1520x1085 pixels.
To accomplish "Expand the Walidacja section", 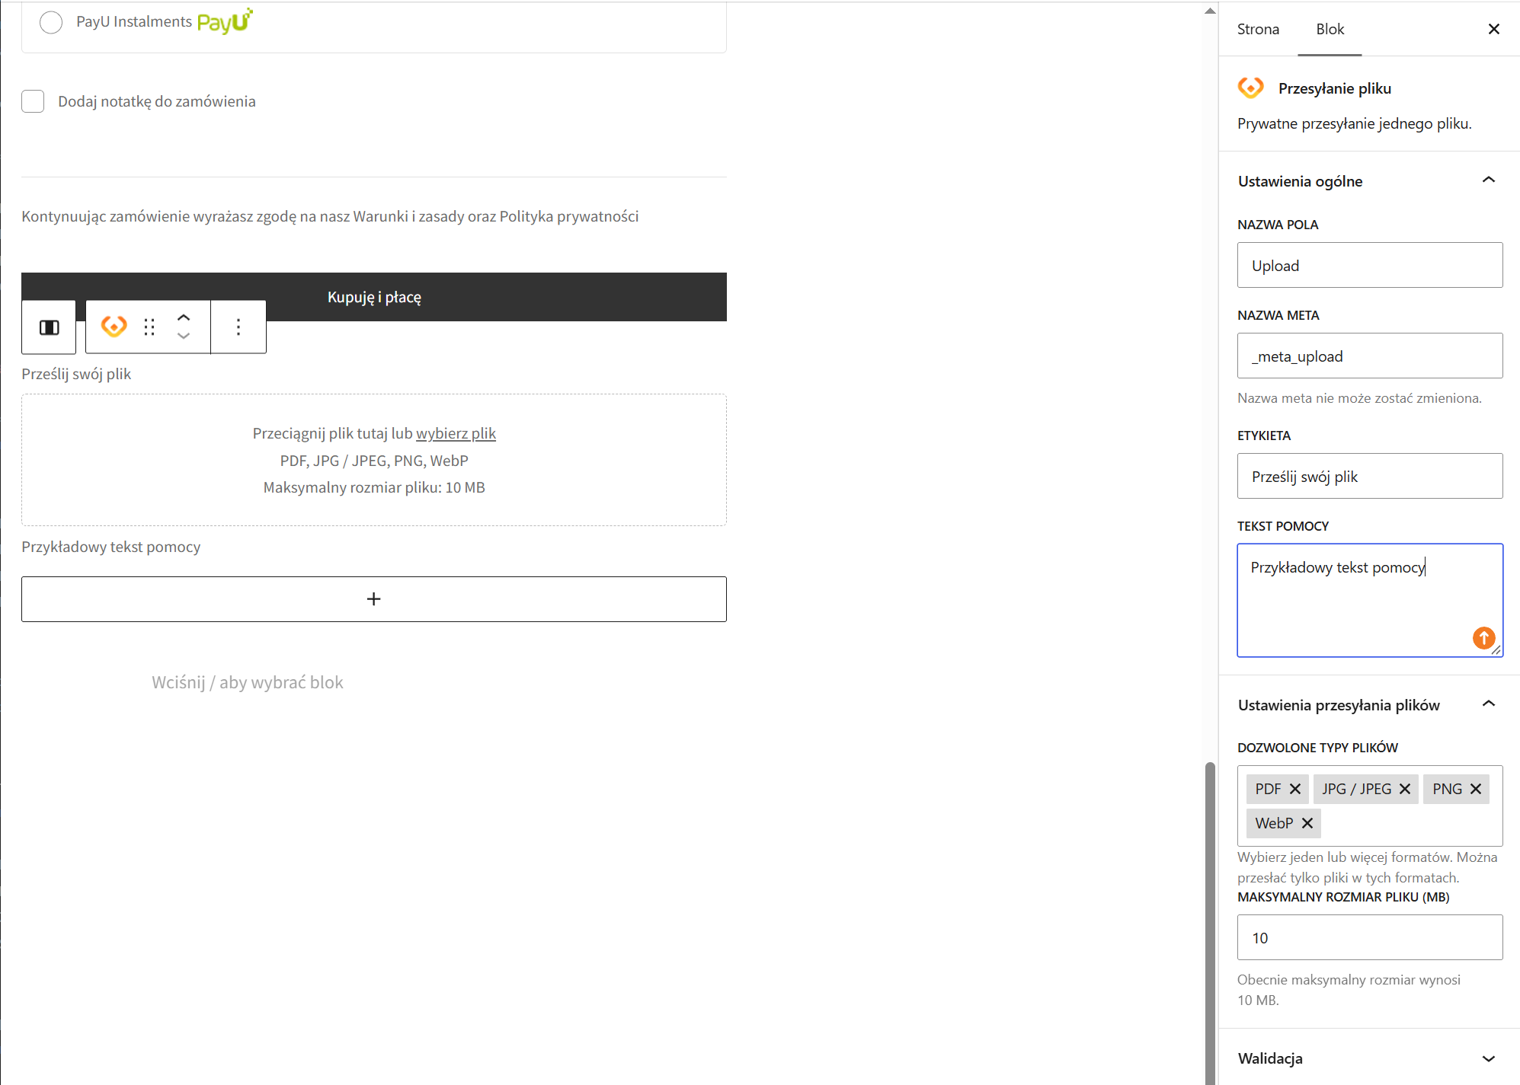I will tap(1369, 1058).
